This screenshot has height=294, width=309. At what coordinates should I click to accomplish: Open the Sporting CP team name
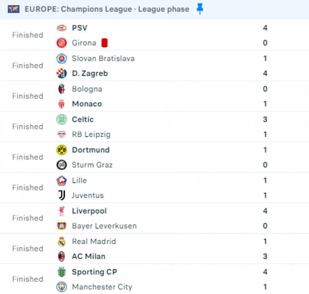coord(95,272)
